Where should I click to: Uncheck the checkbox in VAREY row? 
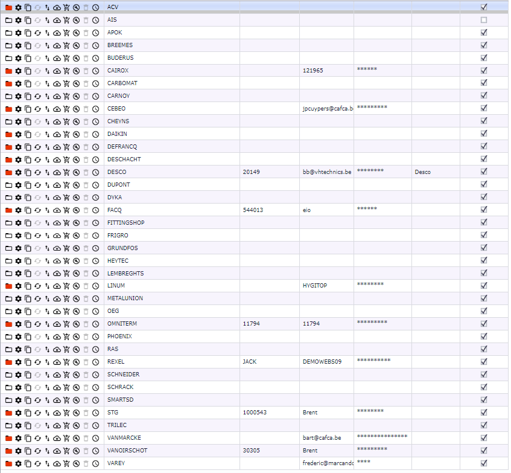coord(484,463)
